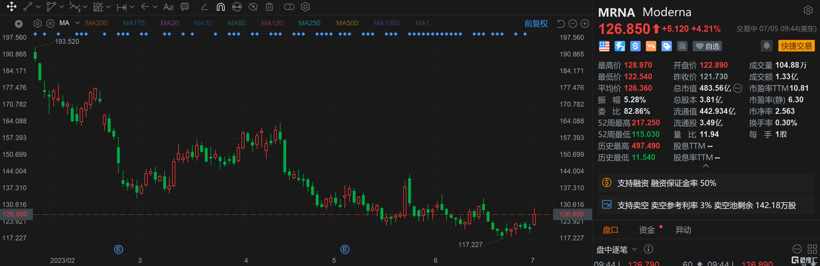Expand the MA indicator dropdown

77,23
